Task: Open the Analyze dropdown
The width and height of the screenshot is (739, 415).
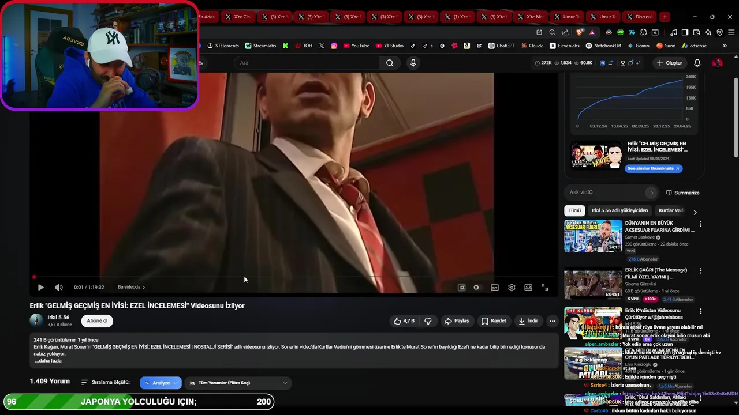Action: 161,383
